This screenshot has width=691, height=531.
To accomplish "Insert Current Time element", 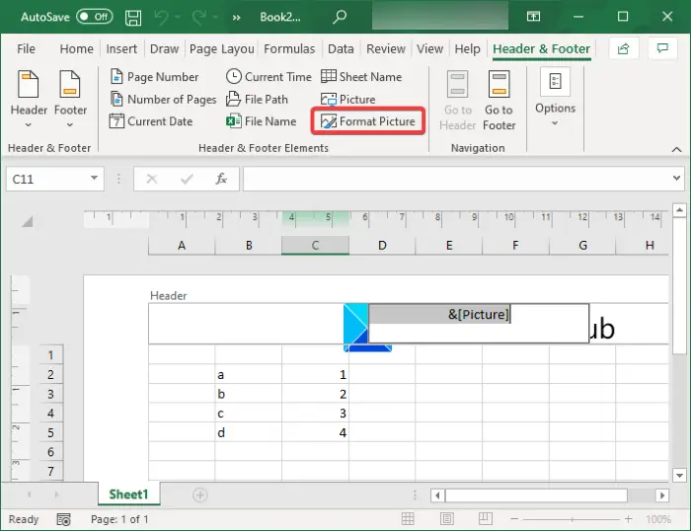I will point(269,77).
